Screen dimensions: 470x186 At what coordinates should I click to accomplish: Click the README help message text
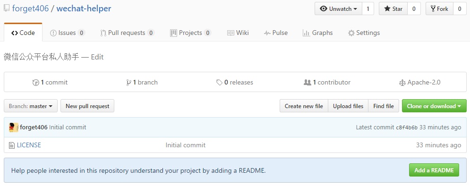(138, 171)
